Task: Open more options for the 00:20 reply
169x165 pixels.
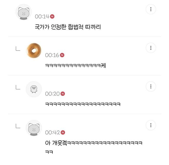Action: pos(151,86)
